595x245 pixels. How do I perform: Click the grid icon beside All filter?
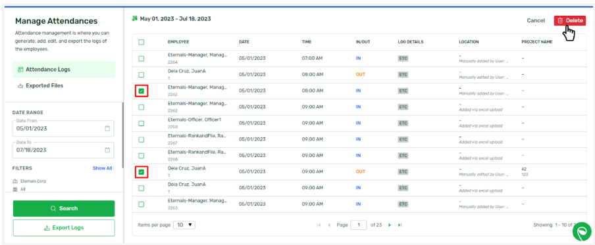[15, 189]
